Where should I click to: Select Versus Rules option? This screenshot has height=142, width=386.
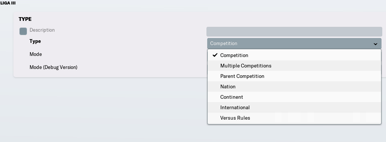[x=294, y=118]
